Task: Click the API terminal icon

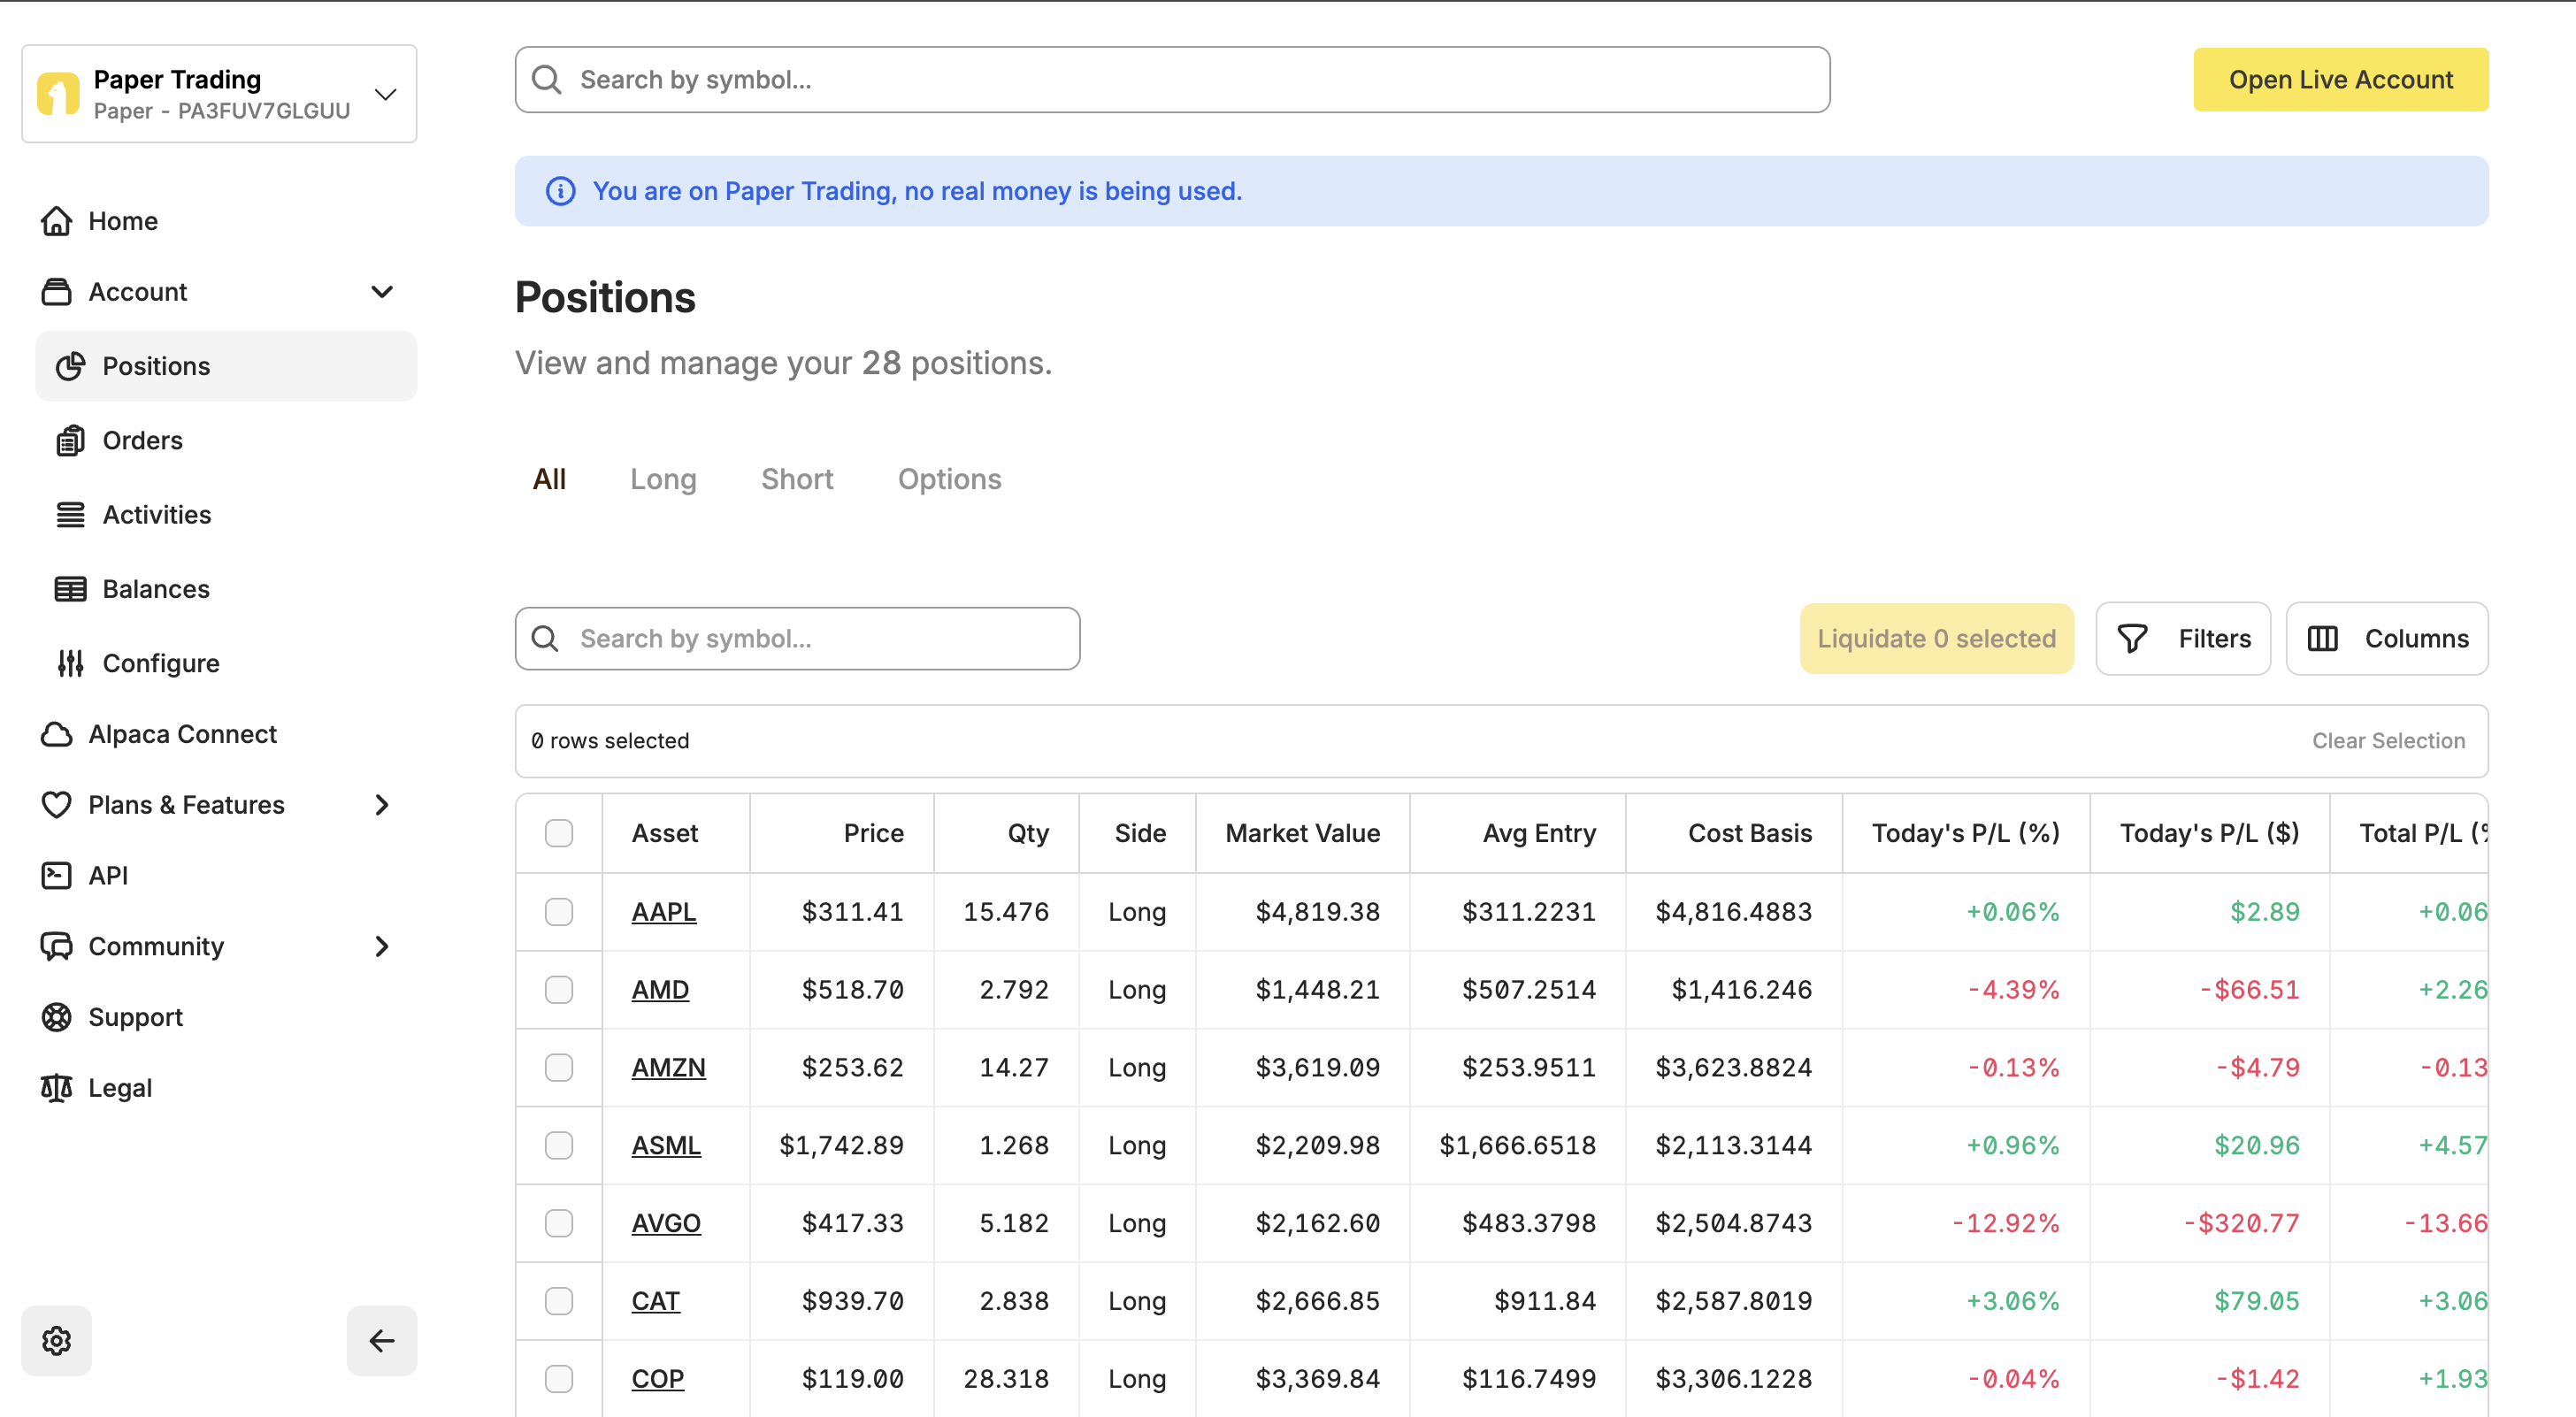Action: coord(56,876)
